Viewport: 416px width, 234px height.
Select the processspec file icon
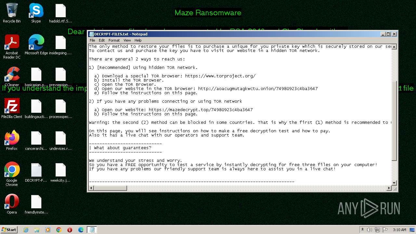[60, 109]
